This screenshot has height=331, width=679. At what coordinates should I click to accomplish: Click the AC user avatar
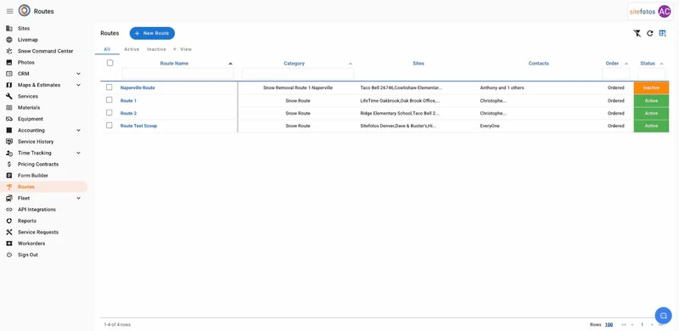pos(664,12)
